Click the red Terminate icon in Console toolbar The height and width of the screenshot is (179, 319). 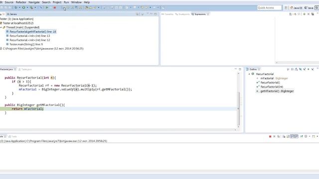click(270, 137)
